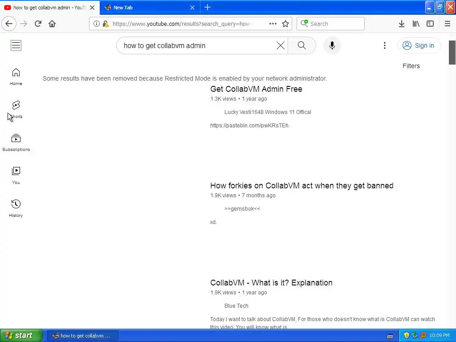
Task: Open Shorts from the sidebar
Action: point(16,110)
